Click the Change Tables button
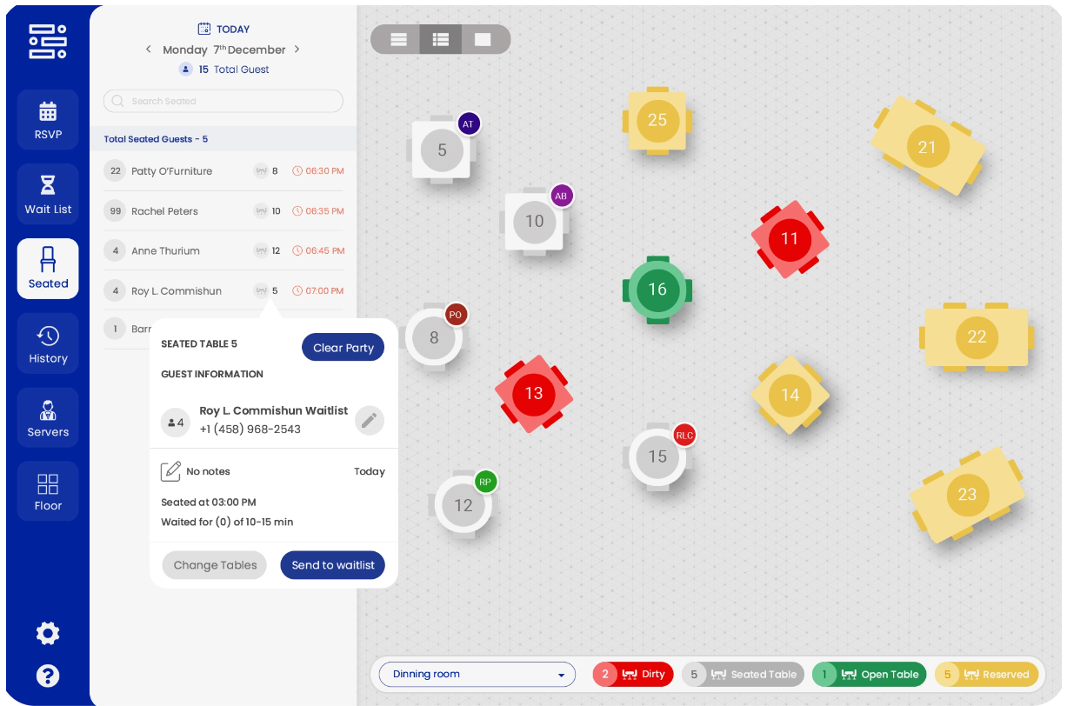 tap(215, 565)
